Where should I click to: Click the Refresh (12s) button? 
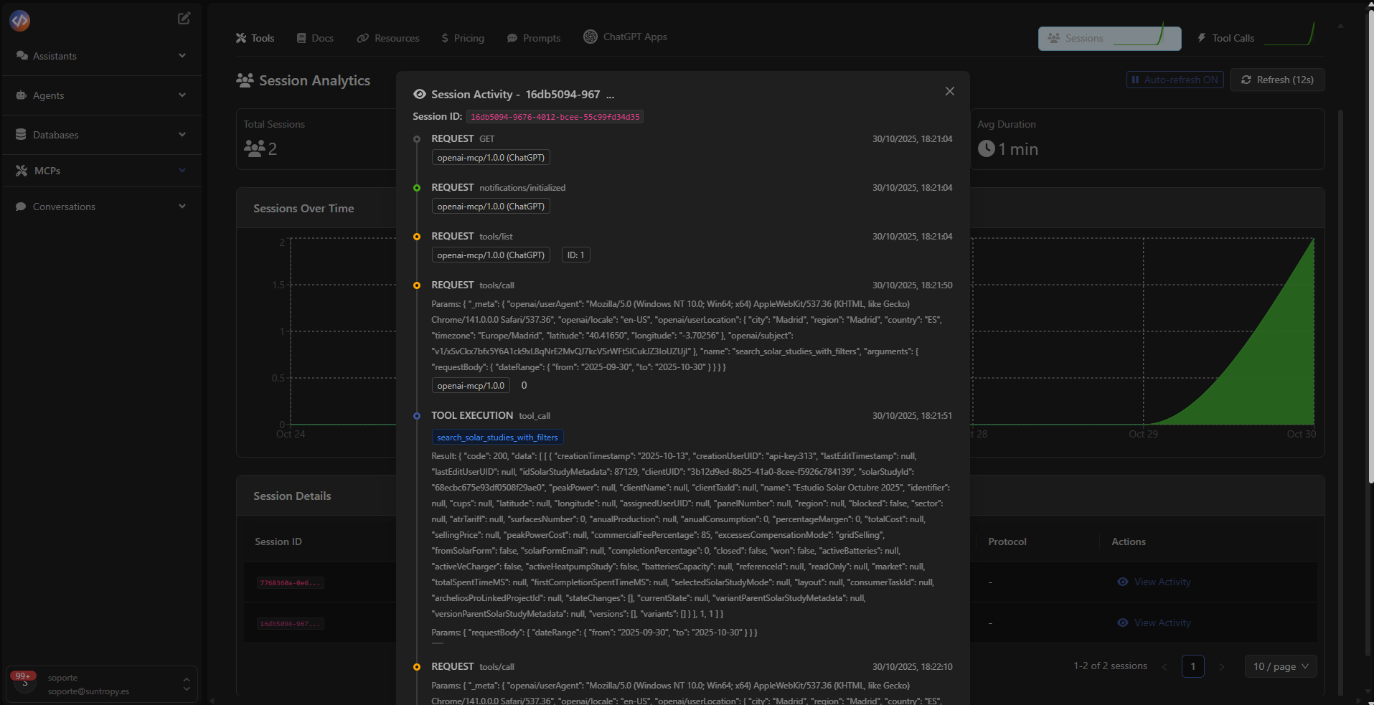tap(1277, 80)
